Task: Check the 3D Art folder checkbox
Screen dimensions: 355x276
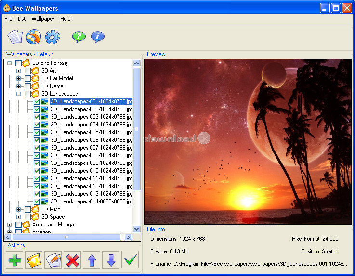Action: (27, 71)
